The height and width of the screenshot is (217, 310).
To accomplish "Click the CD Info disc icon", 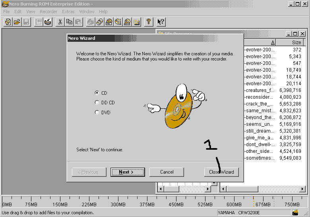I will coord(118,22).
